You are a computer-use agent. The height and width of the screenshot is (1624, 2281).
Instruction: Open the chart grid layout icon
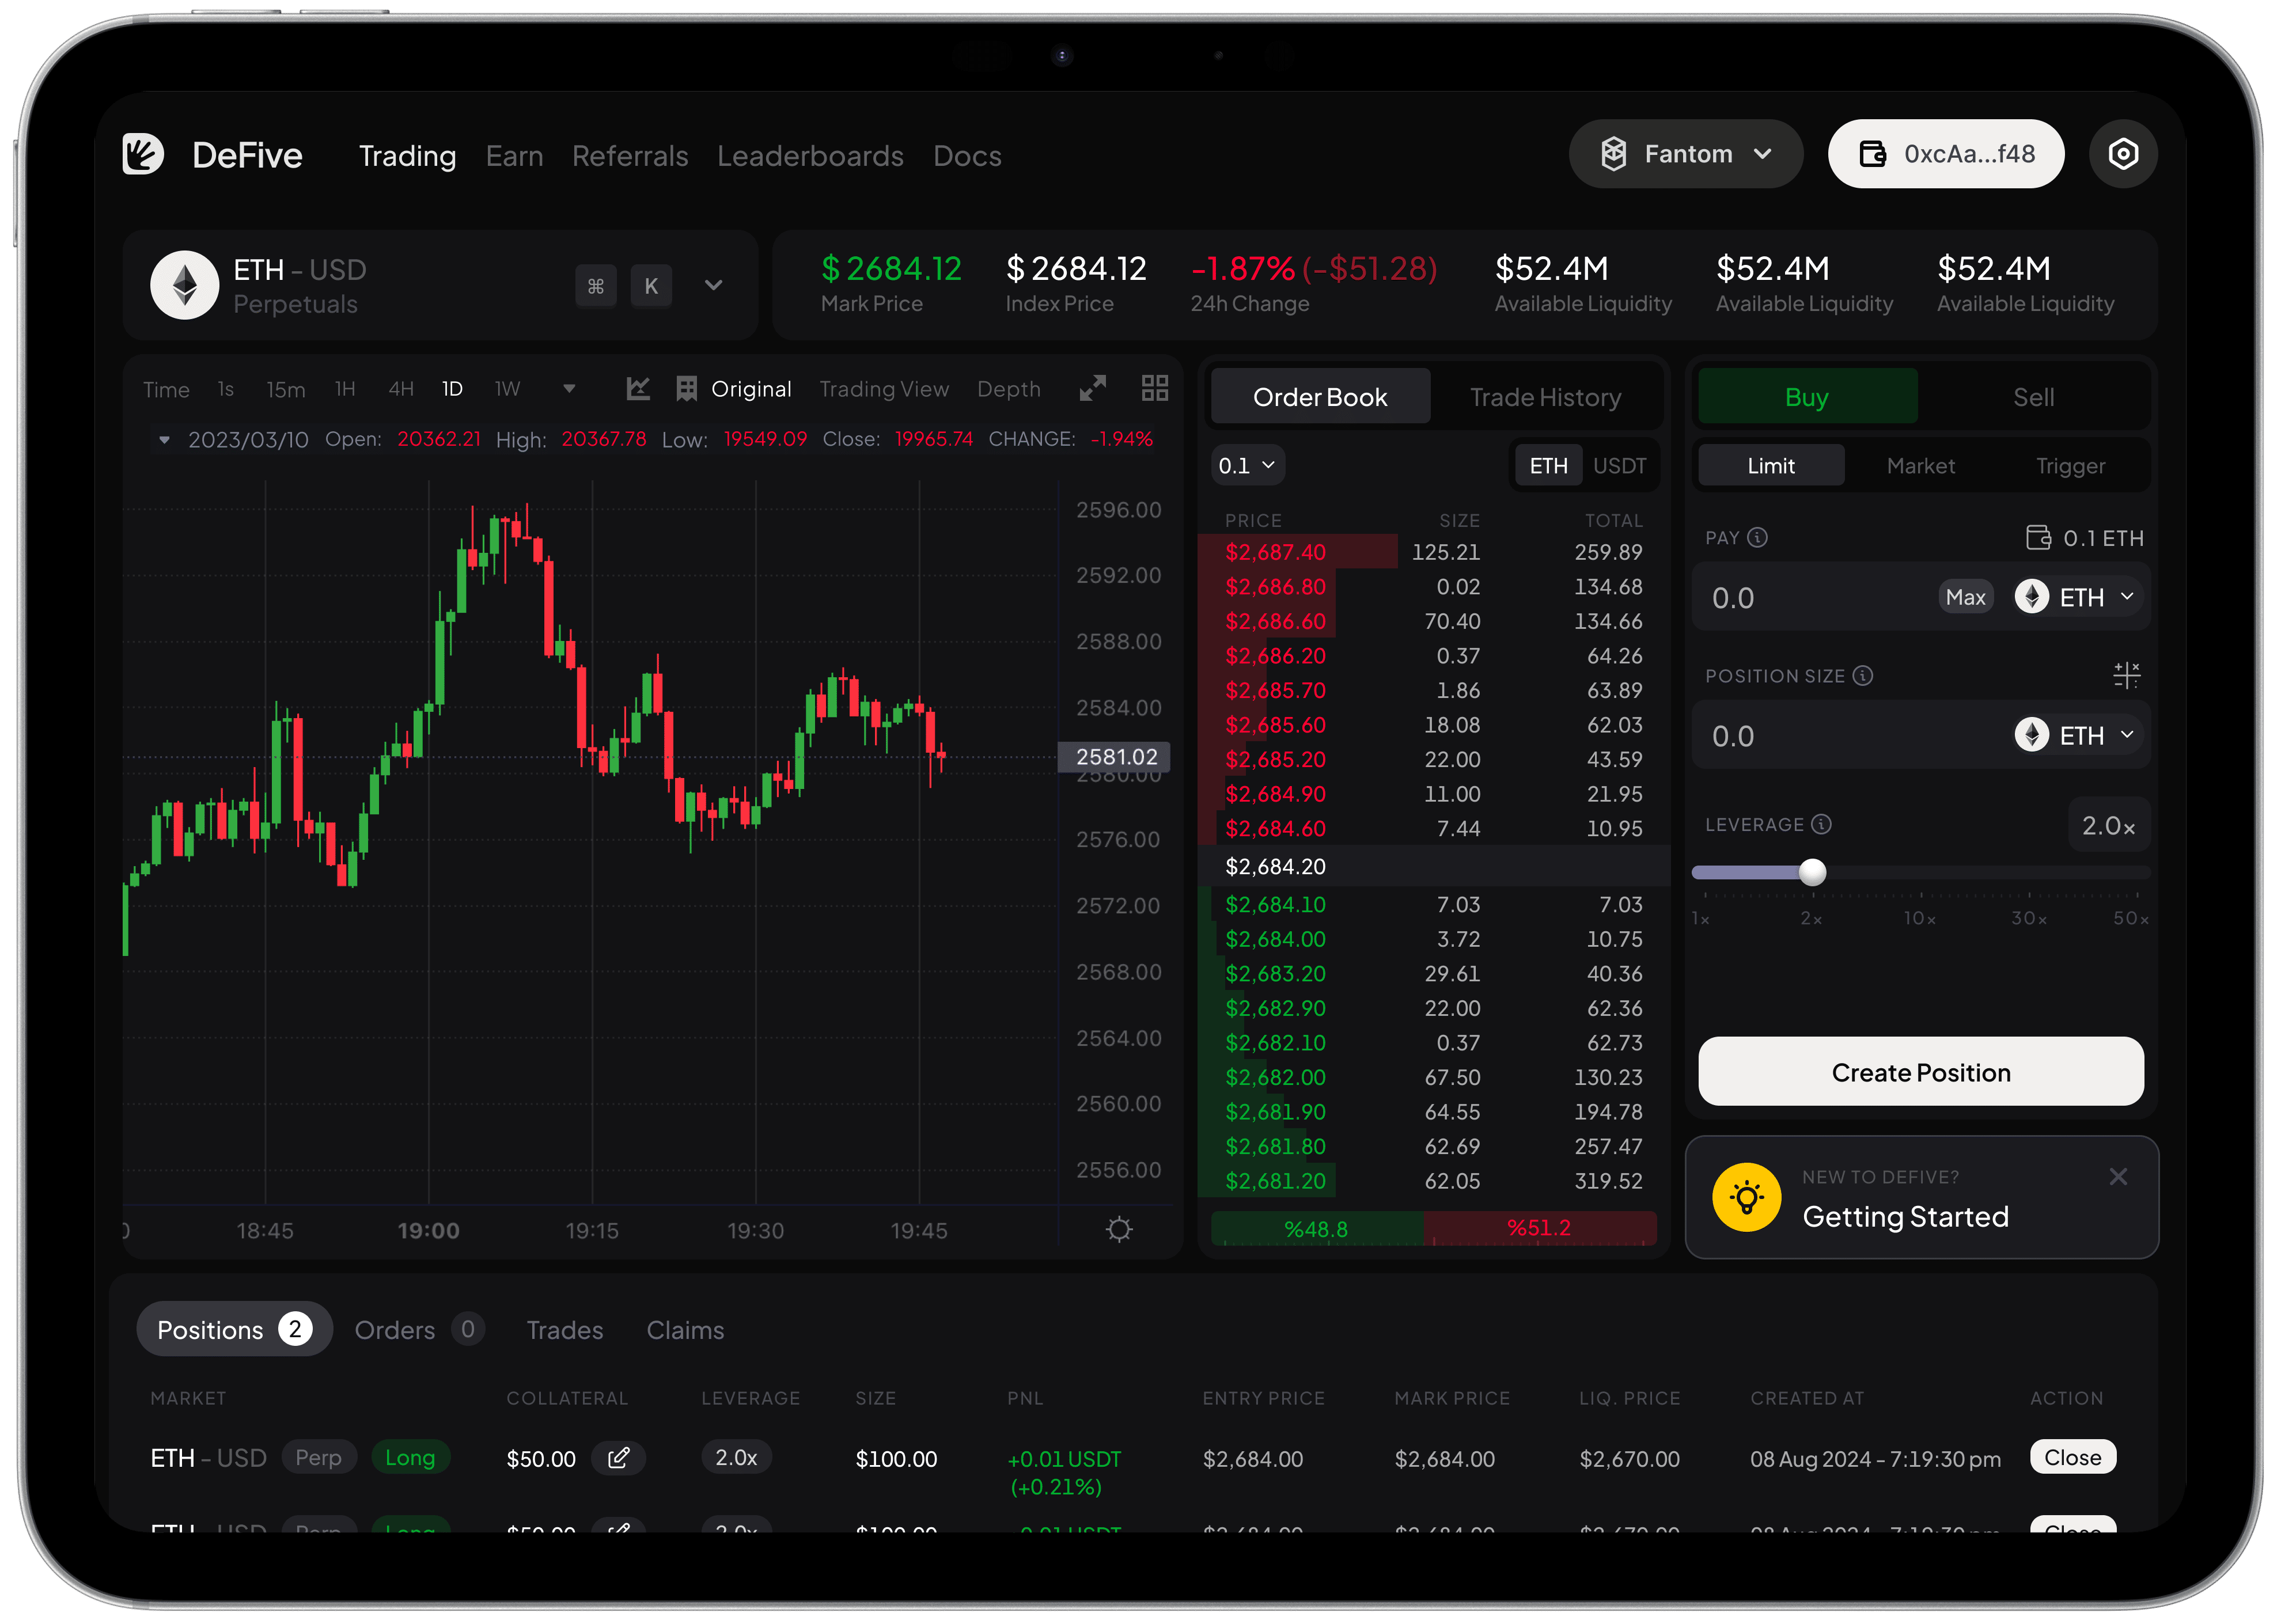1155,388
